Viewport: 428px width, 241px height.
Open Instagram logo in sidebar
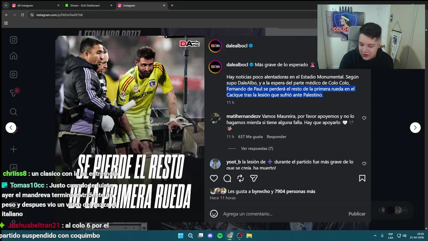pyautogui.click(x=13, y=40)
